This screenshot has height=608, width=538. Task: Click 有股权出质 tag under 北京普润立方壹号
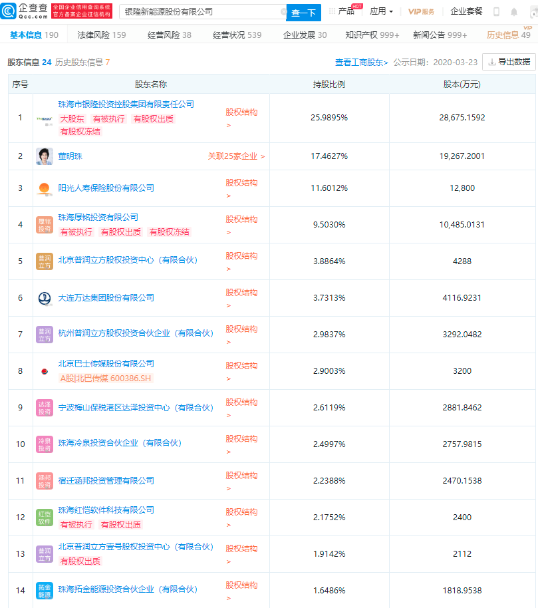(x=80, y=561)
